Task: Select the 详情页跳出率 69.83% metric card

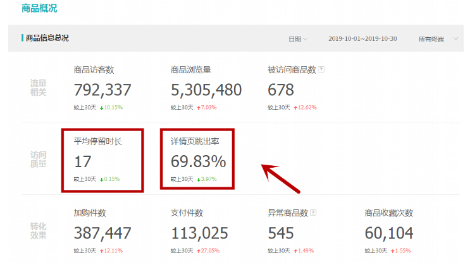Action: pyautogui.click(x=197, y=159)
